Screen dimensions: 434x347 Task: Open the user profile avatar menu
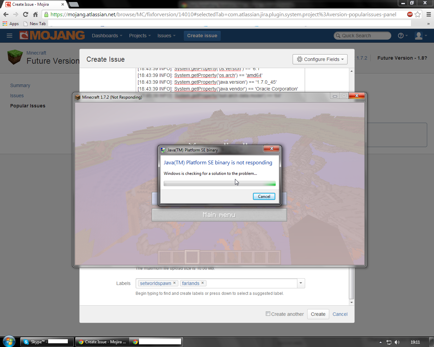point(421,36)
